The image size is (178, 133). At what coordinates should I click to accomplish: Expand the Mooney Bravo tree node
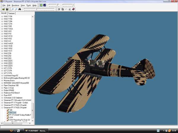2,80
